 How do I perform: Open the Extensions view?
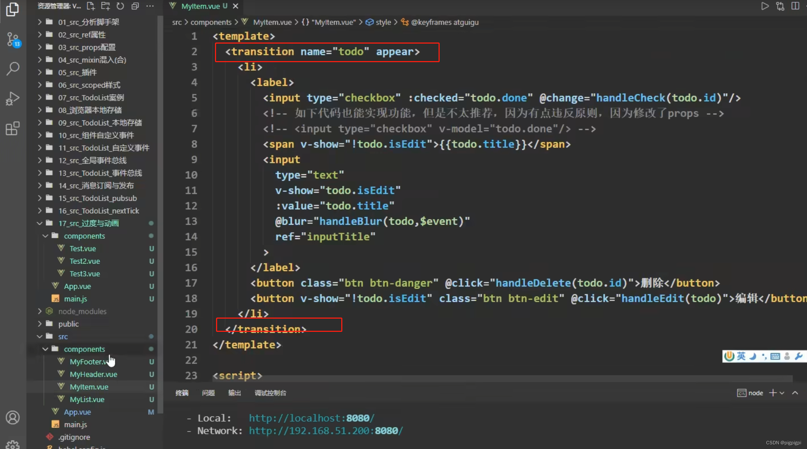click(13, 129)
